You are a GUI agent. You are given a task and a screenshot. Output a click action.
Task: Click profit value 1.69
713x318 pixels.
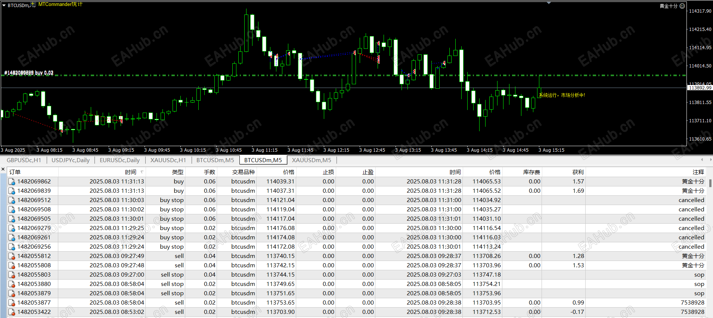click(578, 191)
